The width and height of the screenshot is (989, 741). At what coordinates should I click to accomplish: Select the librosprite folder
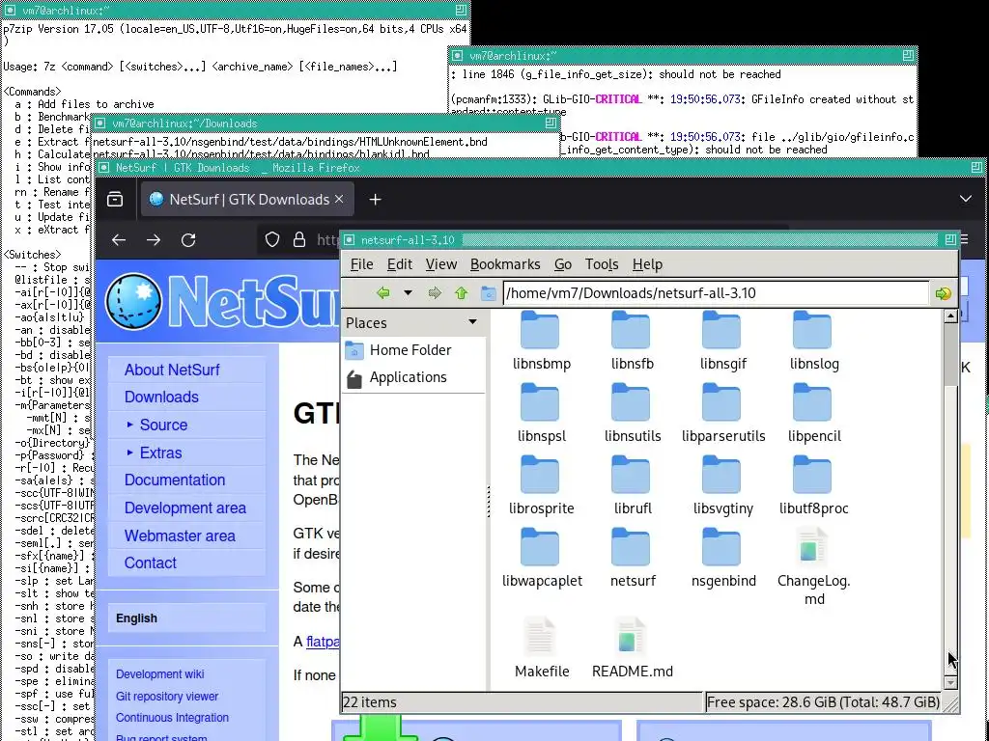[x=541, y=486]
